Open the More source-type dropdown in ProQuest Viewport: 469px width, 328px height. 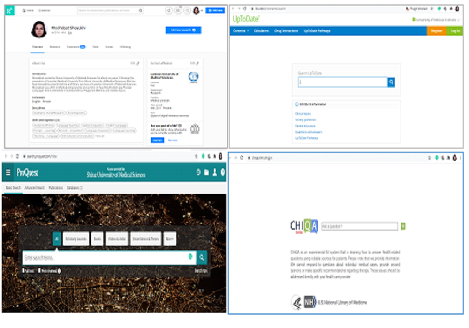coord(170,239)
